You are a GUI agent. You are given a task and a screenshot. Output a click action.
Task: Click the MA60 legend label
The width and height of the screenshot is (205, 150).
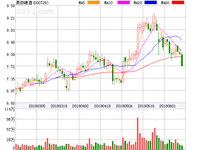click(165, 3)
